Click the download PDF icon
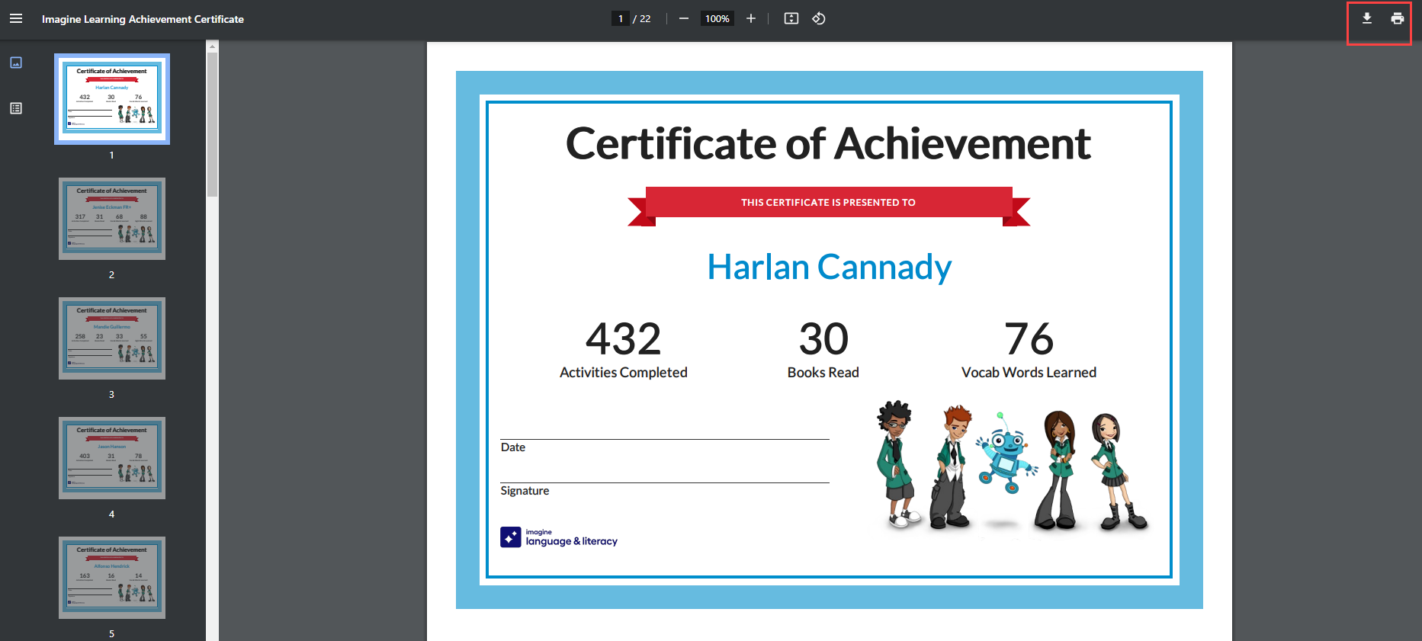 [1366, 19]
